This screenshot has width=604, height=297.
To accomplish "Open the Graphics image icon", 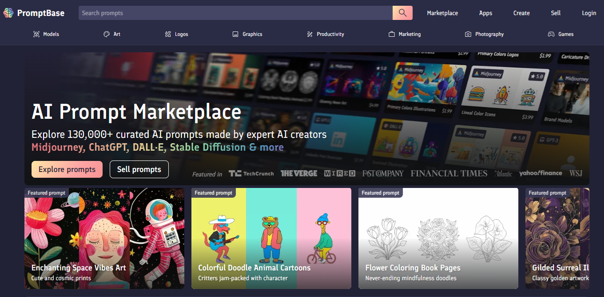I will click(235, 34).
